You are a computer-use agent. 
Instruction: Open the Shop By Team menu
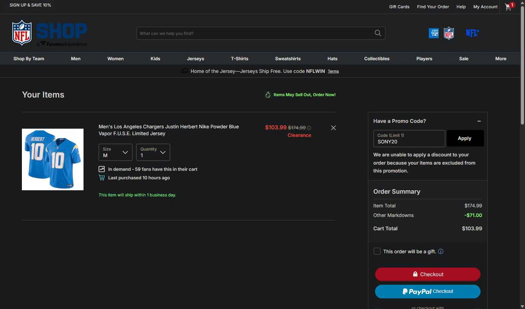[x=29, y=59]
